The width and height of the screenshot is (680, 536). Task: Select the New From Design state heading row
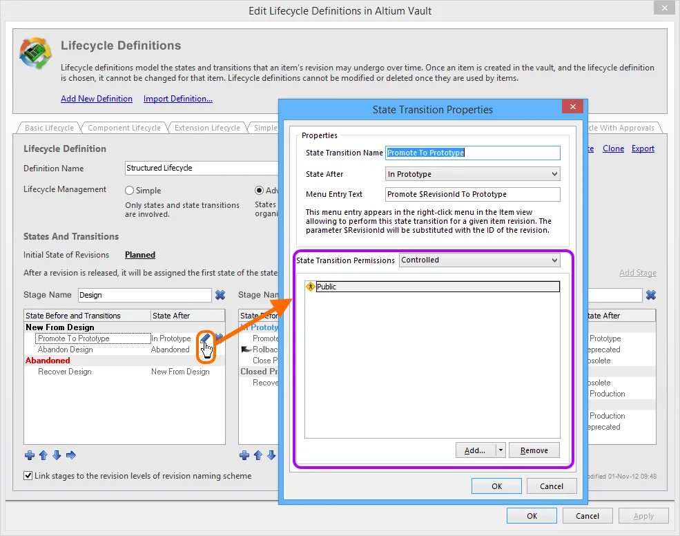pyautogui.click(x=124, y=327)
